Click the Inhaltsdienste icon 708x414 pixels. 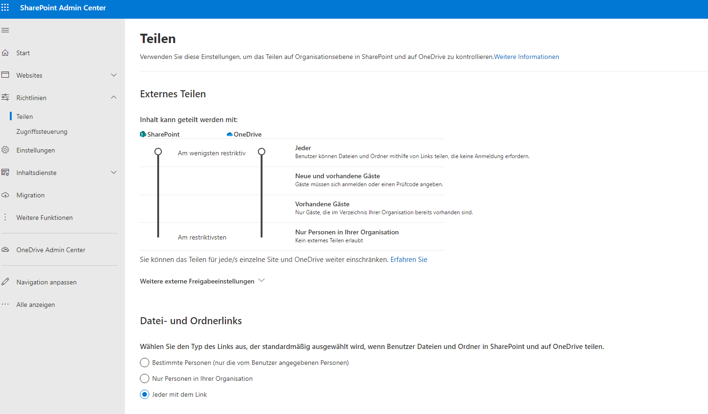[5, 172]
